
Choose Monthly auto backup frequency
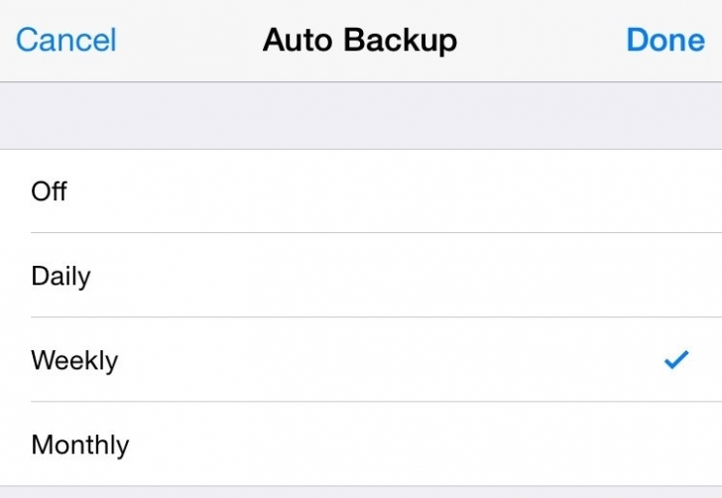[361, 443]
